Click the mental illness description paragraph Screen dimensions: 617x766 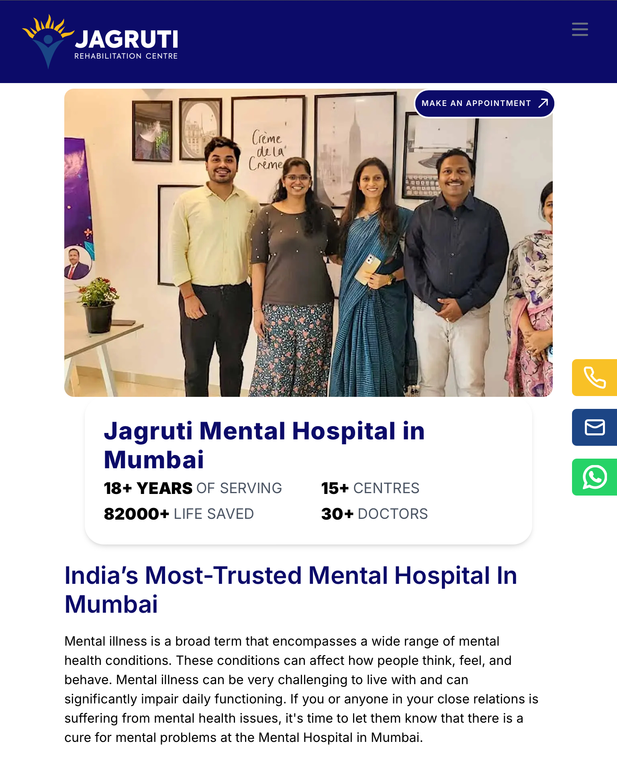(x=301, y=689)
